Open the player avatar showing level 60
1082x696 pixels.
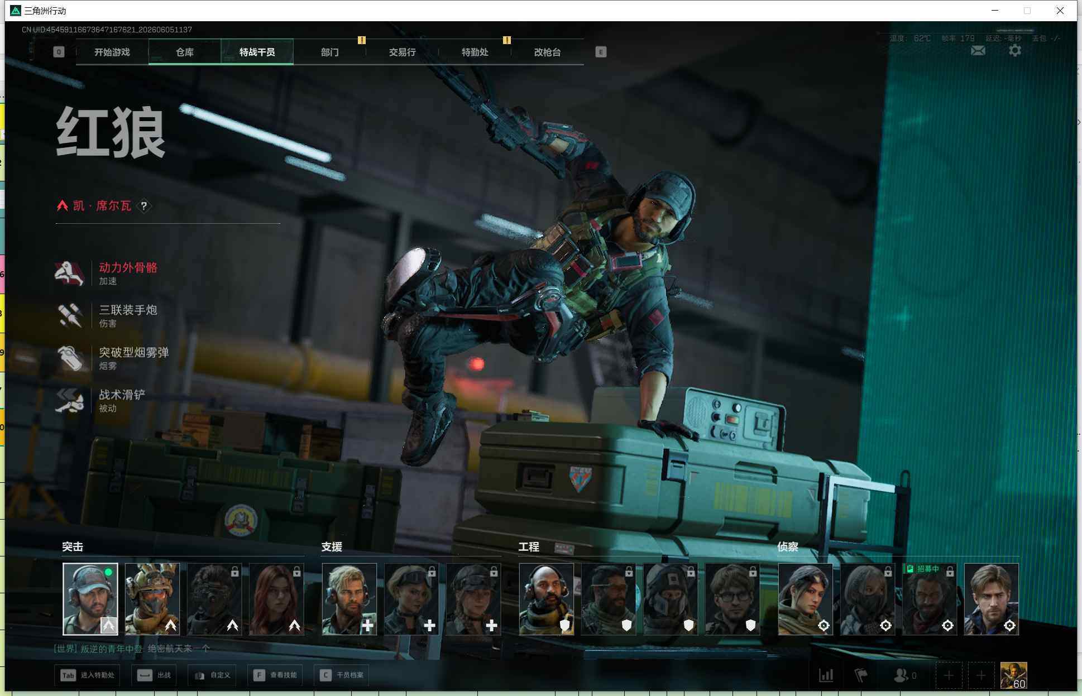(x=1013, y=676)
